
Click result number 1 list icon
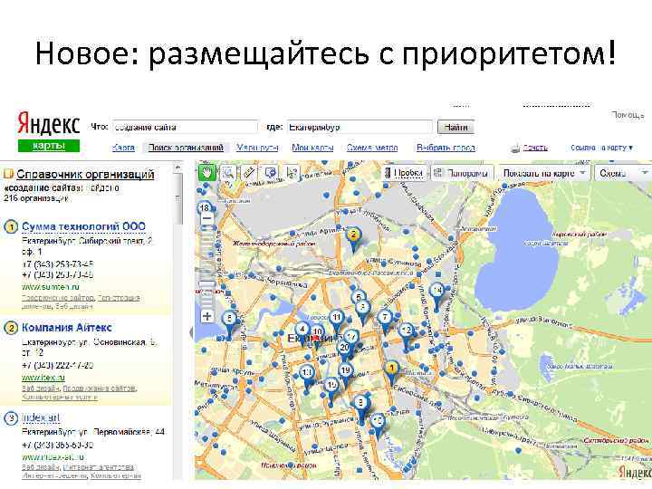click(x=11, y=227)
